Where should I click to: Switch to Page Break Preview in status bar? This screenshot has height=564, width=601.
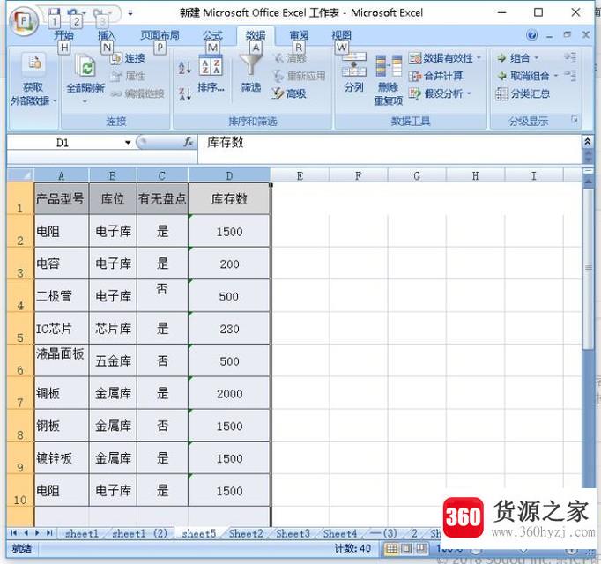(x=421, y=549)
